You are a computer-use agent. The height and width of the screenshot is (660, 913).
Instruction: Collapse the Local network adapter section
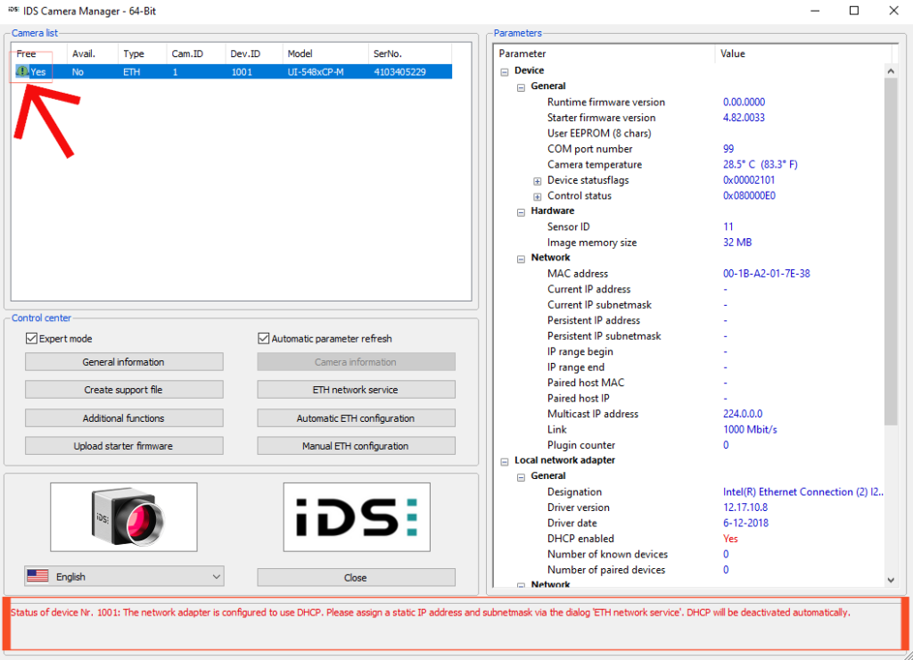click(504, 460)
